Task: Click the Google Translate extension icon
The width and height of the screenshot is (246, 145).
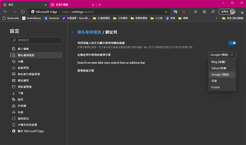Action: click(175, 12)
